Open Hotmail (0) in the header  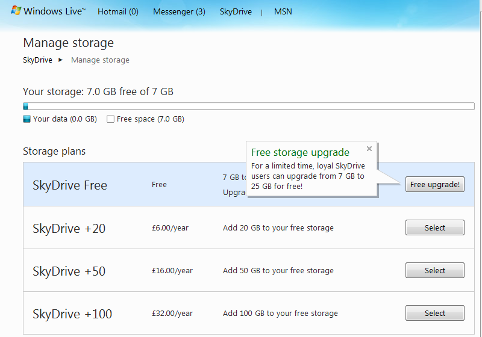[x=118, y=11]
